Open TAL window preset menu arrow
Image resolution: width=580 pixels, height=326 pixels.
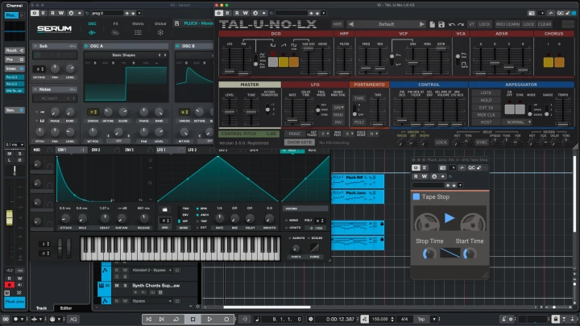point(324,13)
